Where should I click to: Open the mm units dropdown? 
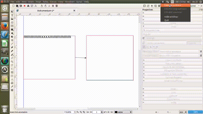click(x=183, y=112)
